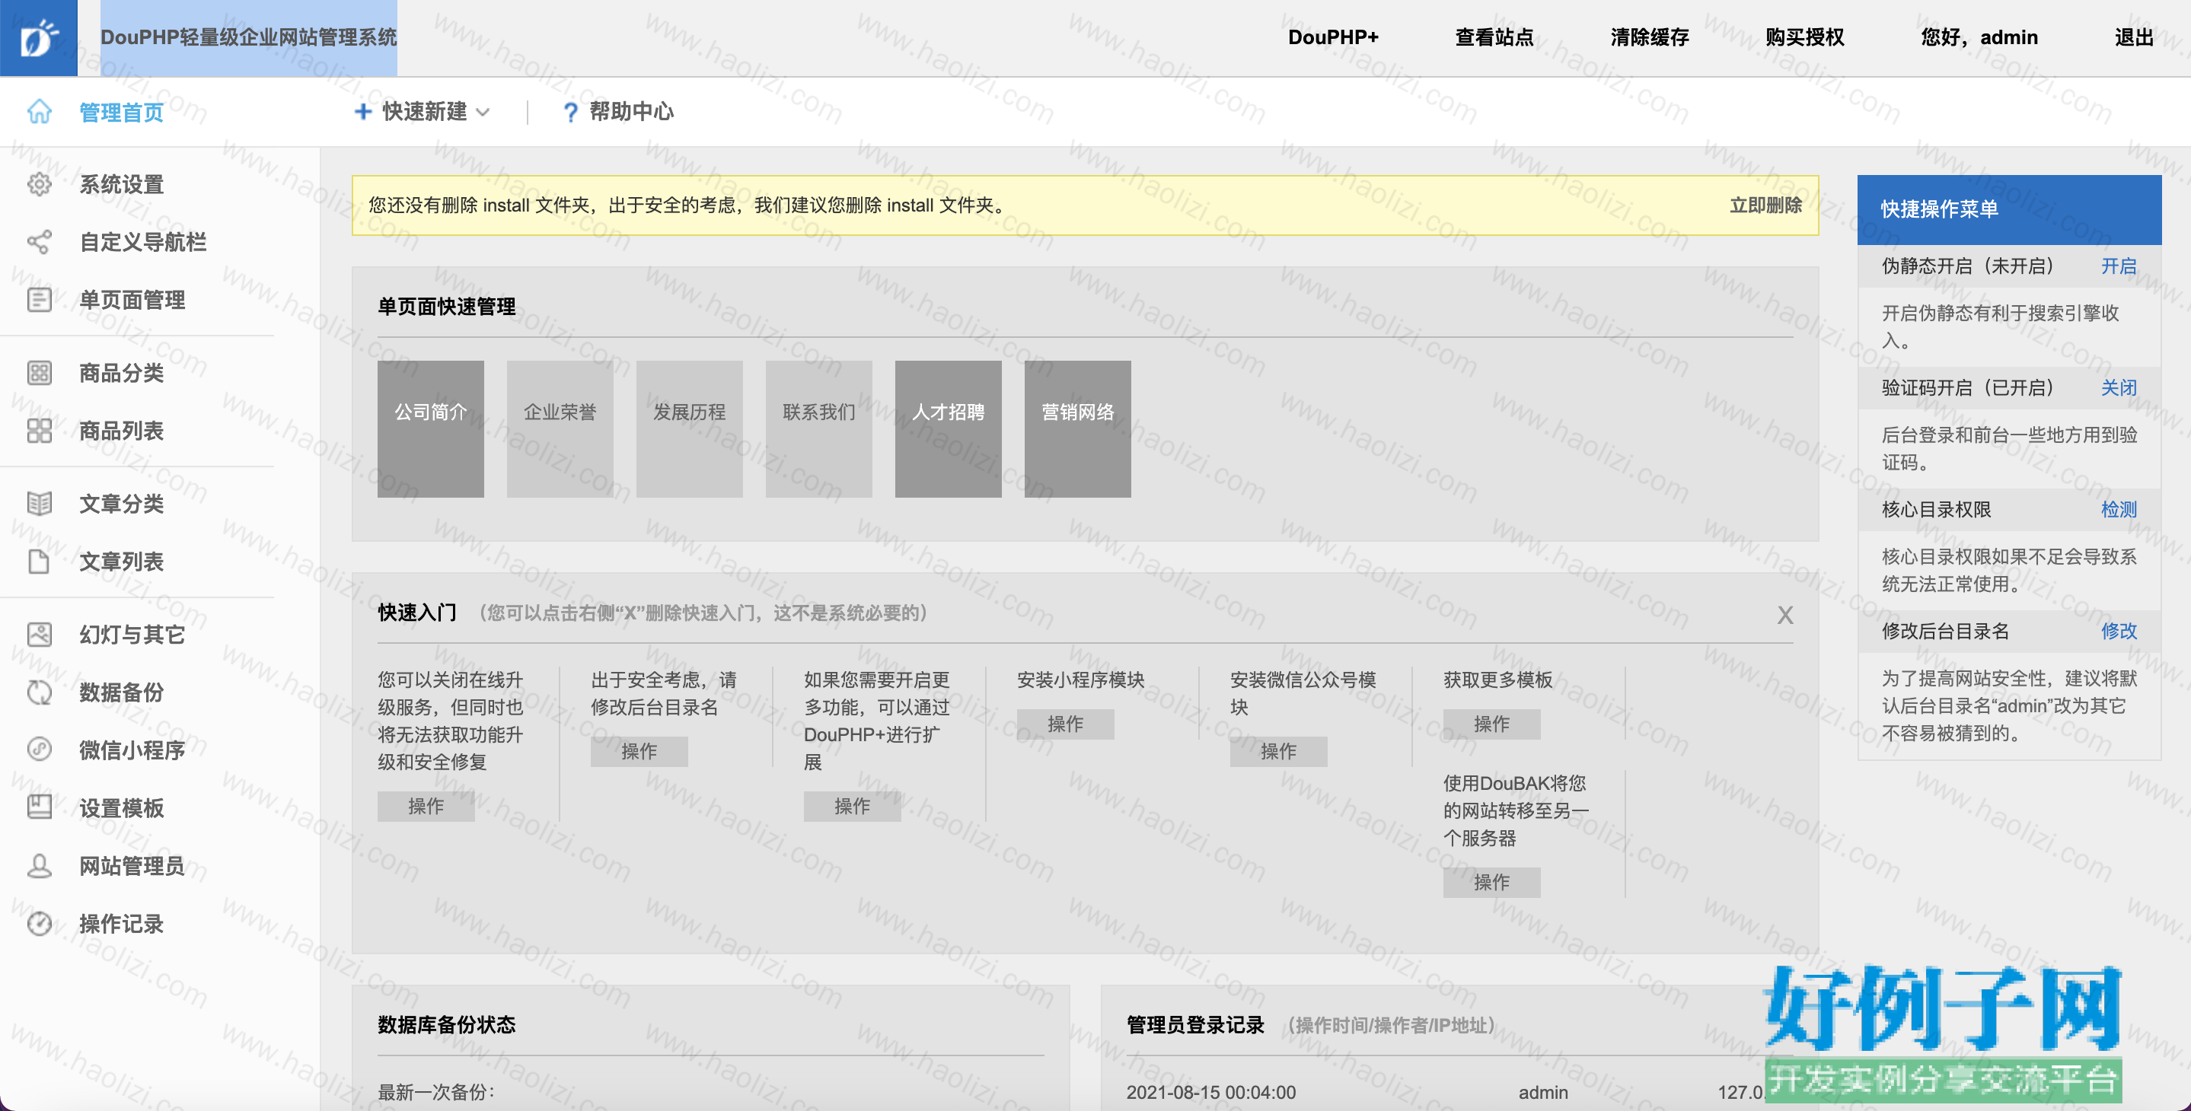
Task: Open 文章分类 in the sidebar
Action: pos(121,504)
